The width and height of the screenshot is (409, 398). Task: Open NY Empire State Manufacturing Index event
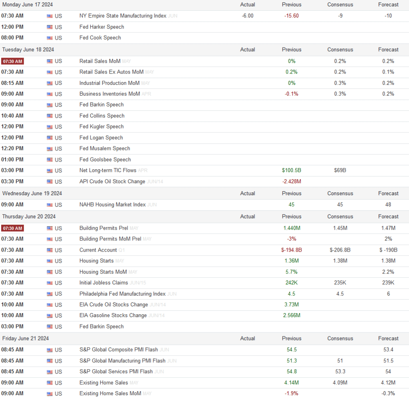coord(123,16)
